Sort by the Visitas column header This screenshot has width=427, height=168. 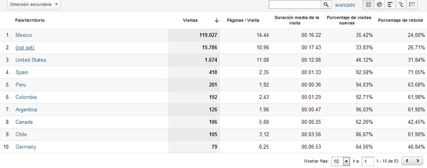(x=190, y=20)
